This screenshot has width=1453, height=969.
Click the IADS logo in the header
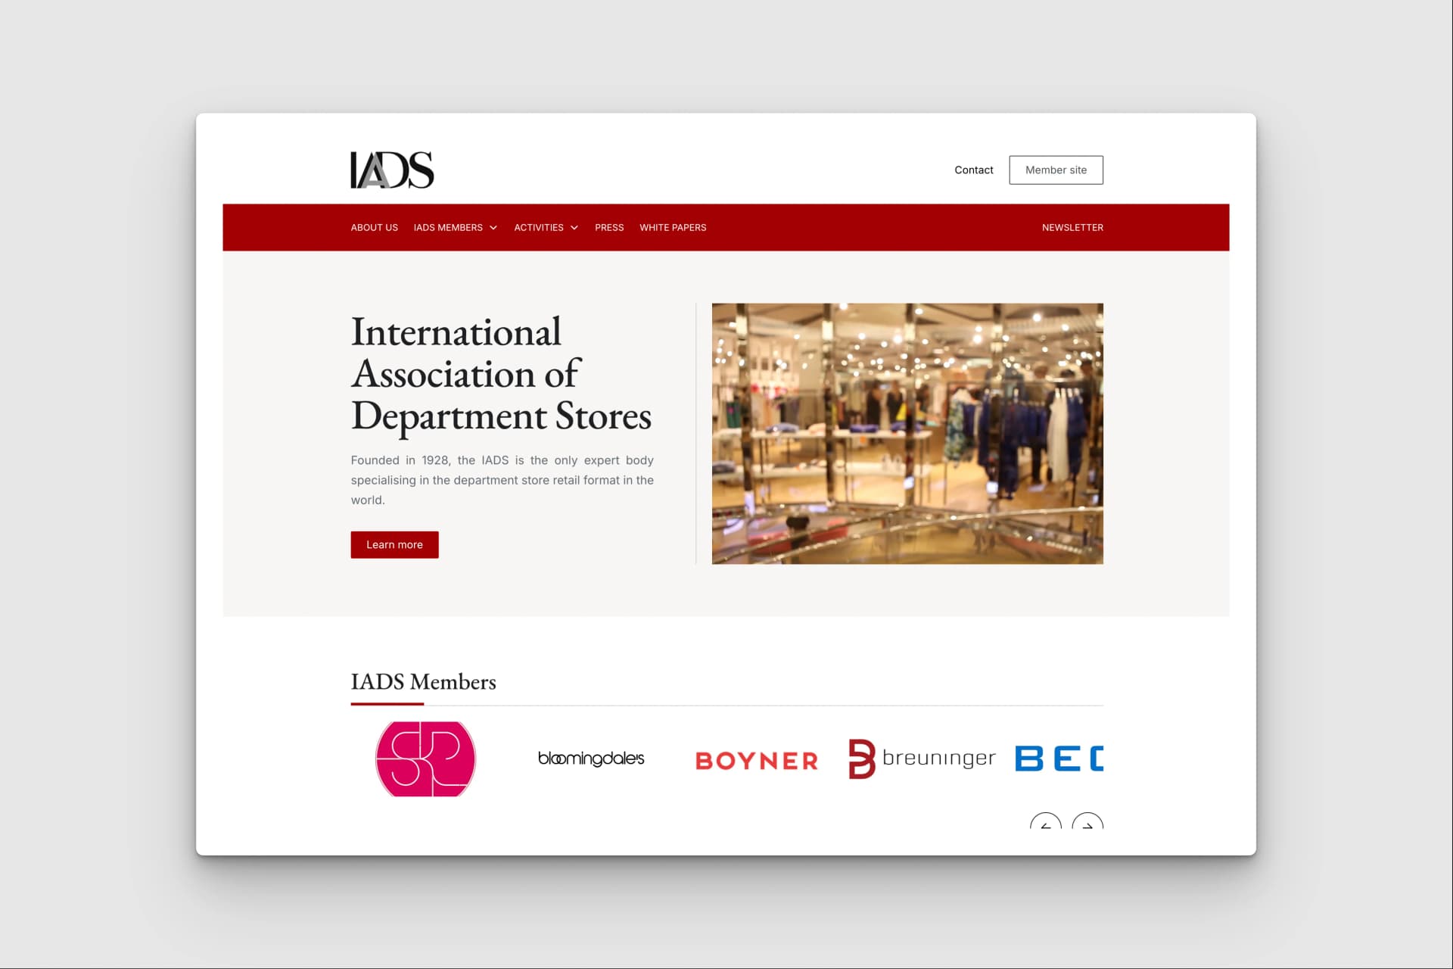tap(390, 169)
